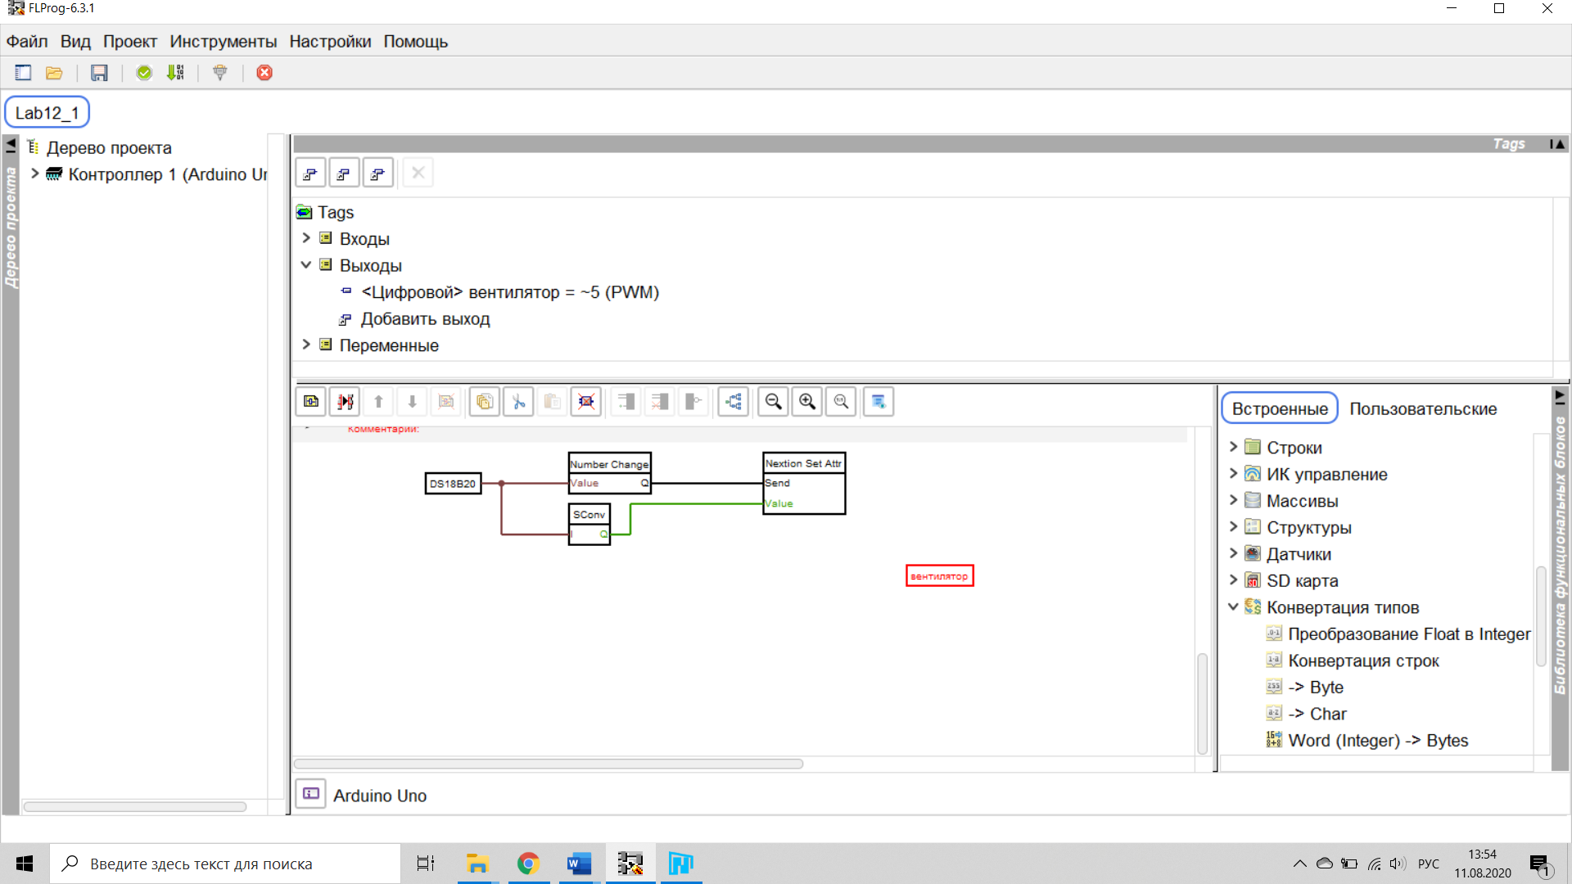Click the Open project folder icon
1572x884 pixels.
[x=54, y=73]
